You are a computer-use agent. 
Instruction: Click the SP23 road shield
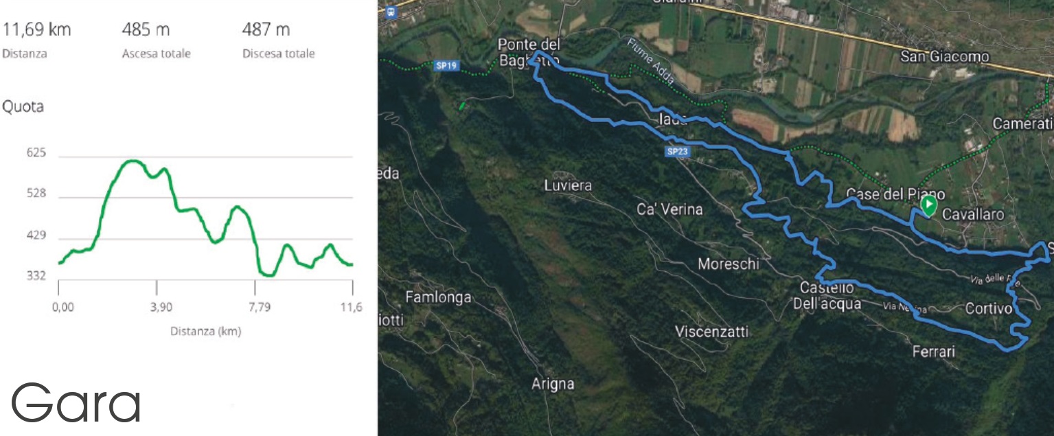point(677,152)
